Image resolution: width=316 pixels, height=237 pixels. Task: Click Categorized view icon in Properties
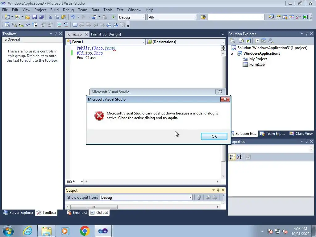(x=232, y=157)
